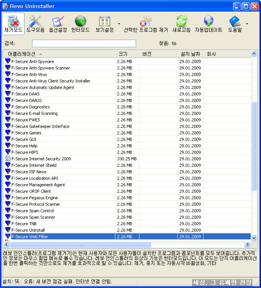This screenshot has width=261, height=288.
Task: Click icon for F-Secure FWES
Action: tap(8, 119)
